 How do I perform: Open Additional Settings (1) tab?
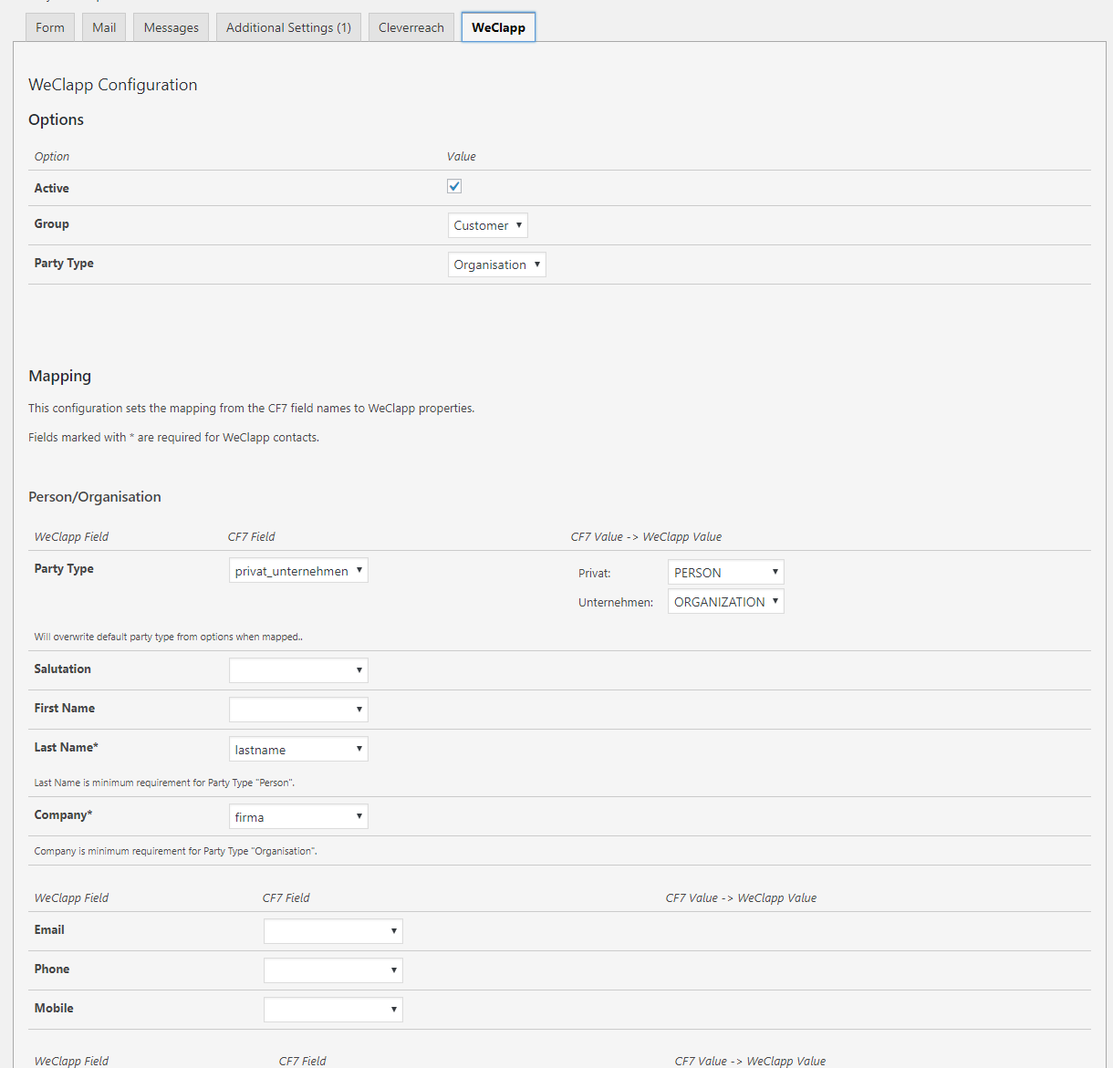coord(288,27)
